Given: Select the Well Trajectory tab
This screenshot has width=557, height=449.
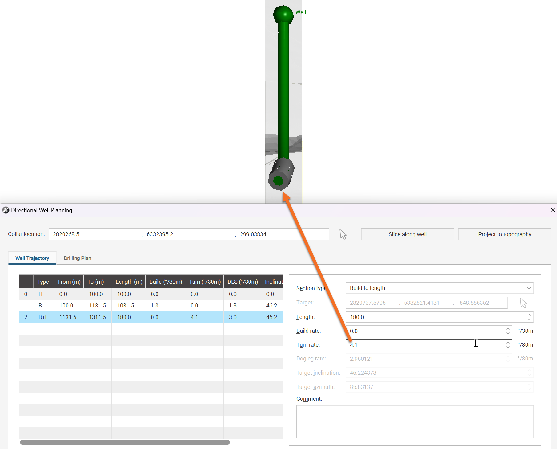Looking at the screenshot, I should 32,258.
